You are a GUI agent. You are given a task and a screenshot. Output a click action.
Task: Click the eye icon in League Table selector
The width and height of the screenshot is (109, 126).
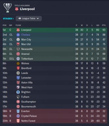(x=20, y=18)
